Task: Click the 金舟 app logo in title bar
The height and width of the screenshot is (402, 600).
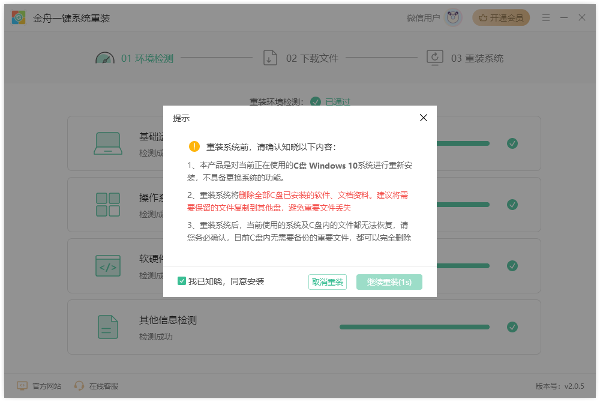Action: 19,17
